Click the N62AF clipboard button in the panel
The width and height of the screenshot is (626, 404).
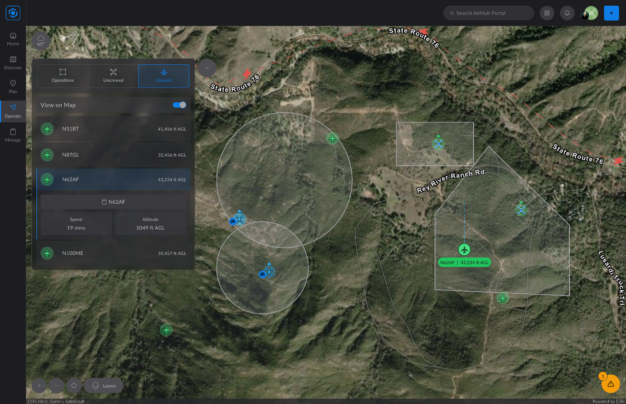(x=113, y=202)
